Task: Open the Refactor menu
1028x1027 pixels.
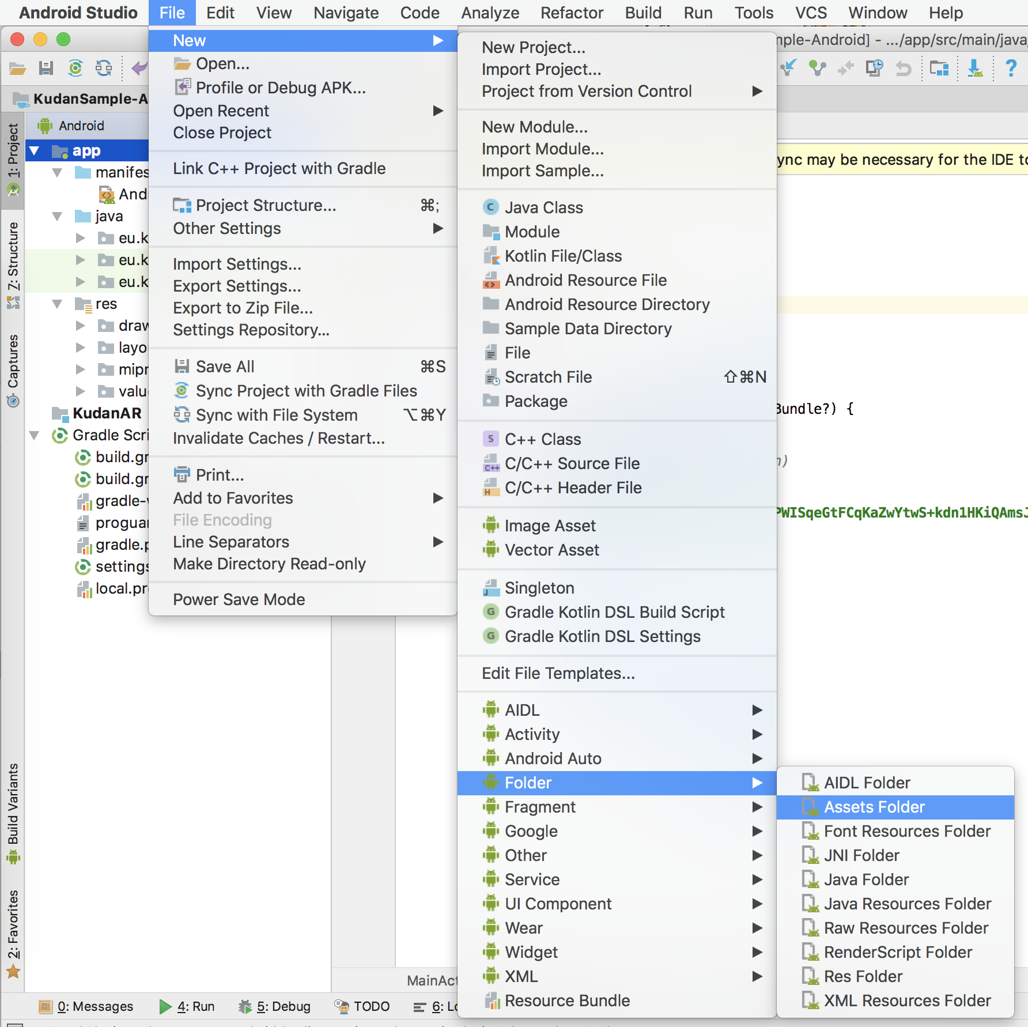Action: 572,13
